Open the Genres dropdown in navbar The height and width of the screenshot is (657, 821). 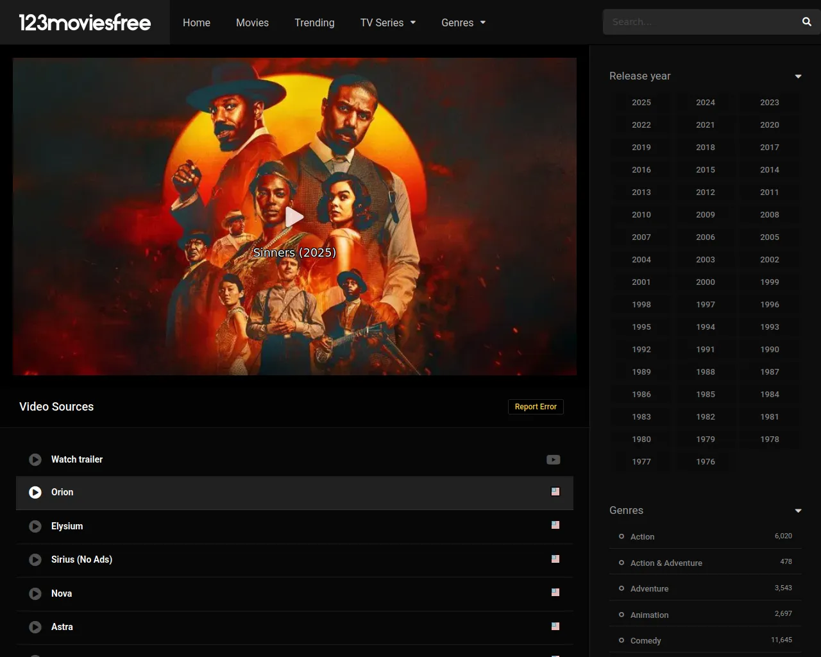[463, 22]
